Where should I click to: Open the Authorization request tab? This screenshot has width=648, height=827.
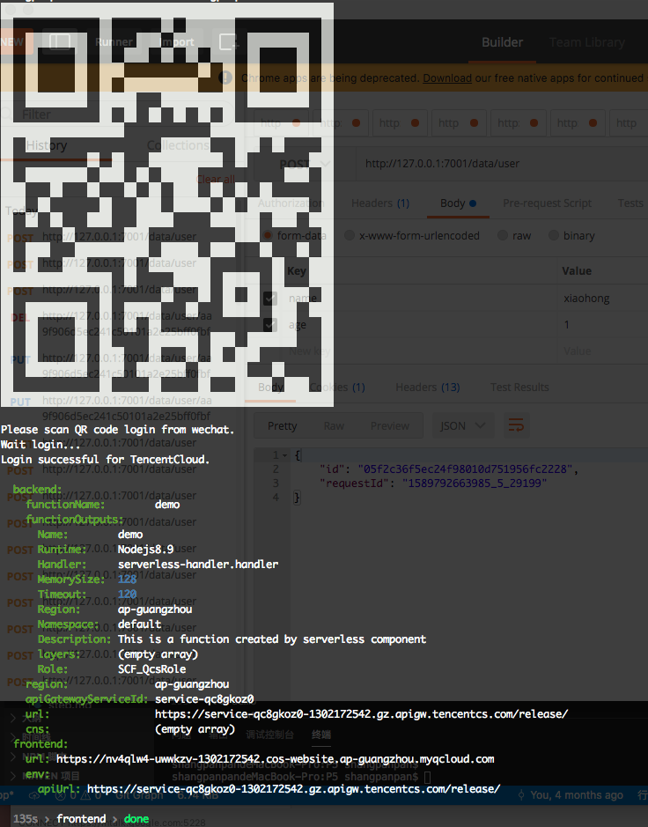(x=291, y=203)
